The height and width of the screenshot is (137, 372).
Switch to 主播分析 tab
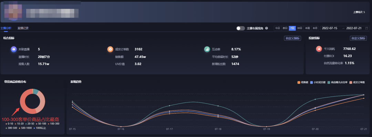pyautogui.click(x=6, y=28)
